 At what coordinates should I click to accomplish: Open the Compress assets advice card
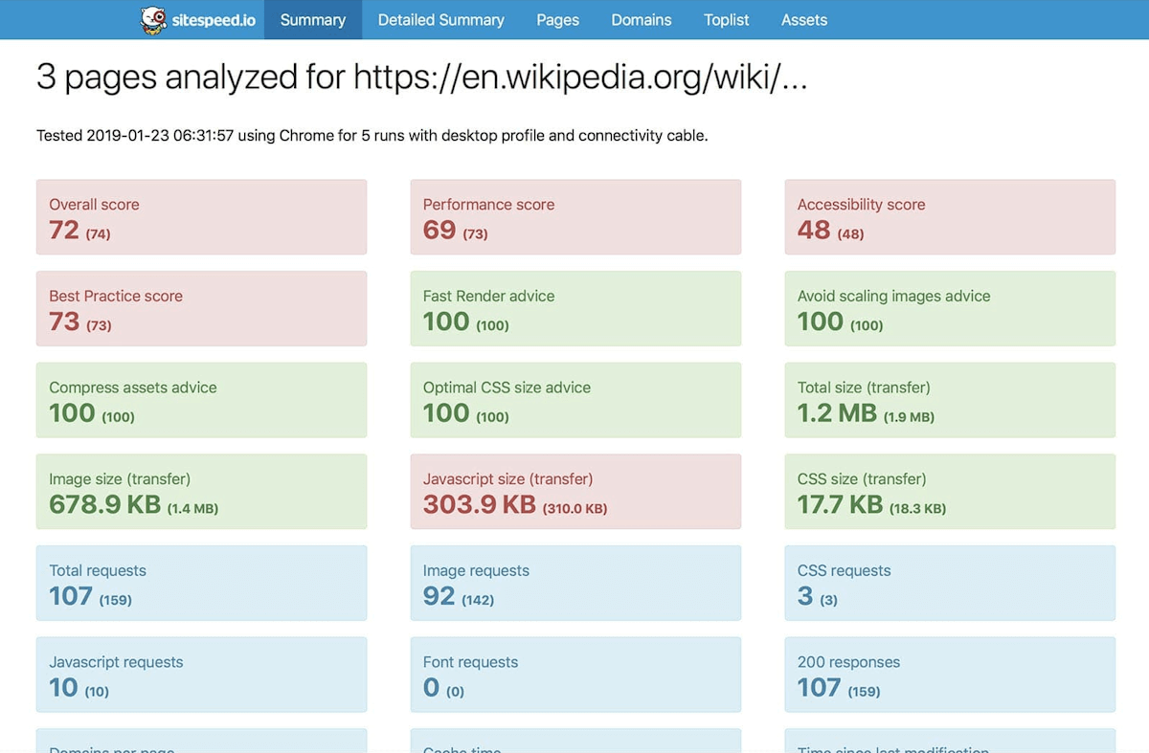point(201,400)
